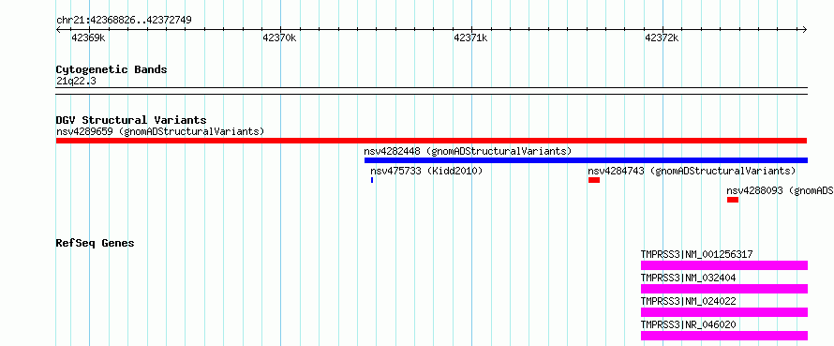834x346 pixels.
Task: Click the left arrowhead of the ruler
Action: coord(58,29)
